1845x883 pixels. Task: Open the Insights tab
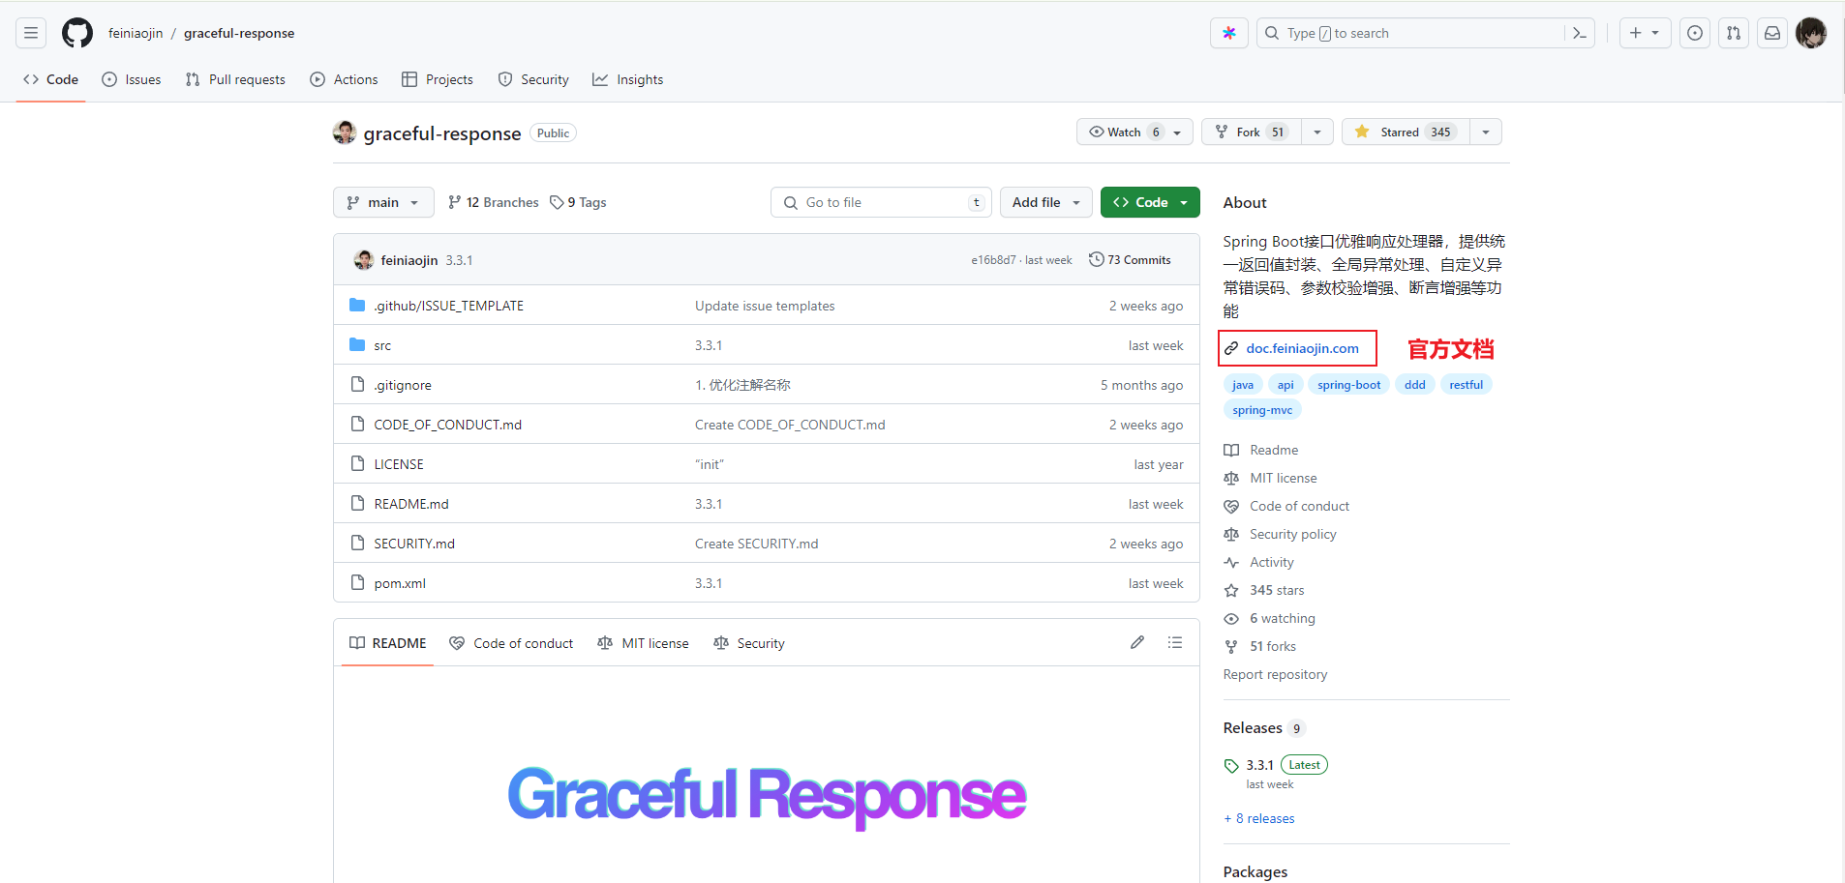point(628,79)
